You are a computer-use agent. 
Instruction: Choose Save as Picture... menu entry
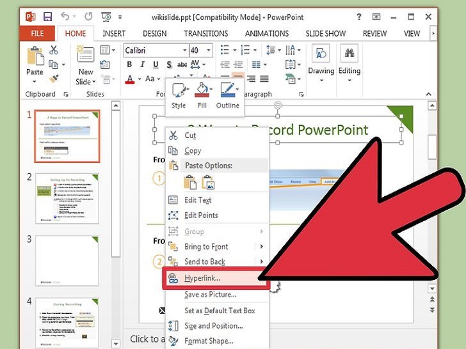pyautogui.click(x=217, y=295)
